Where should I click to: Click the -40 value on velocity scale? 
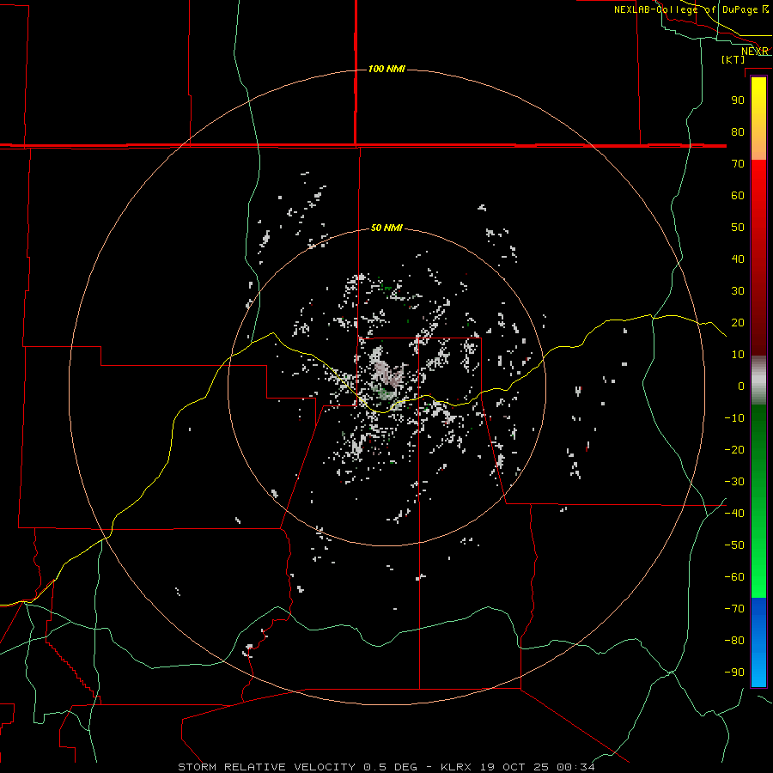click(734, 514)
